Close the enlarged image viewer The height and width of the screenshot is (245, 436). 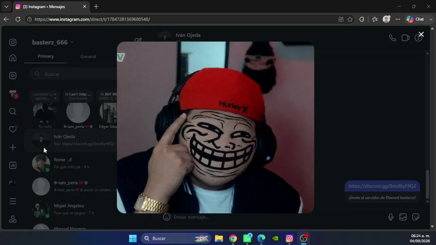(421, 34)
